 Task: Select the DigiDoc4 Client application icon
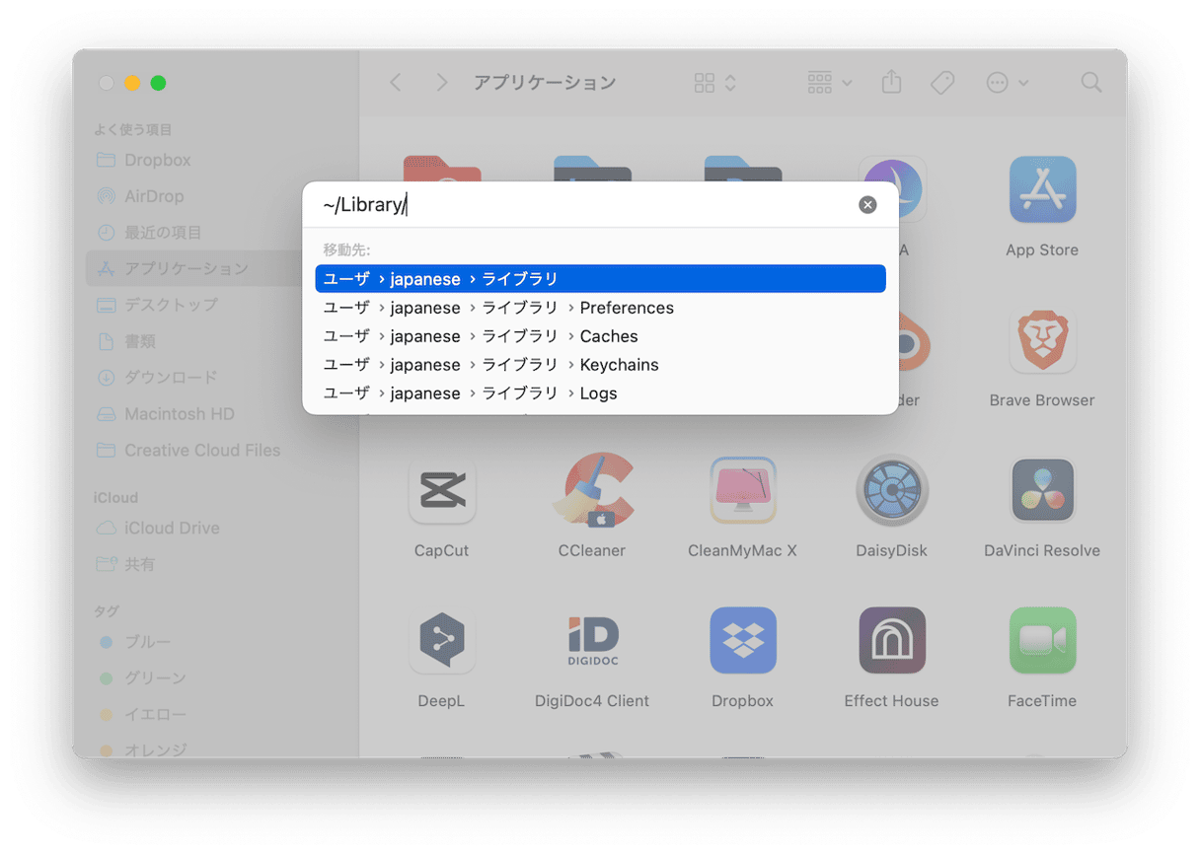[x=592, y=640]
